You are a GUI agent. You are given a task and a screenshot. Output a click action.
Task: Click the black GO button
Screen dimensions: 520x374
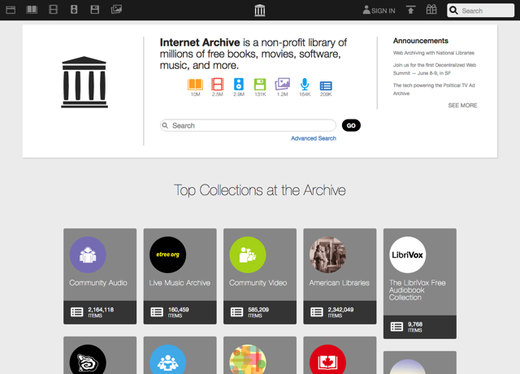coord(351,125)
